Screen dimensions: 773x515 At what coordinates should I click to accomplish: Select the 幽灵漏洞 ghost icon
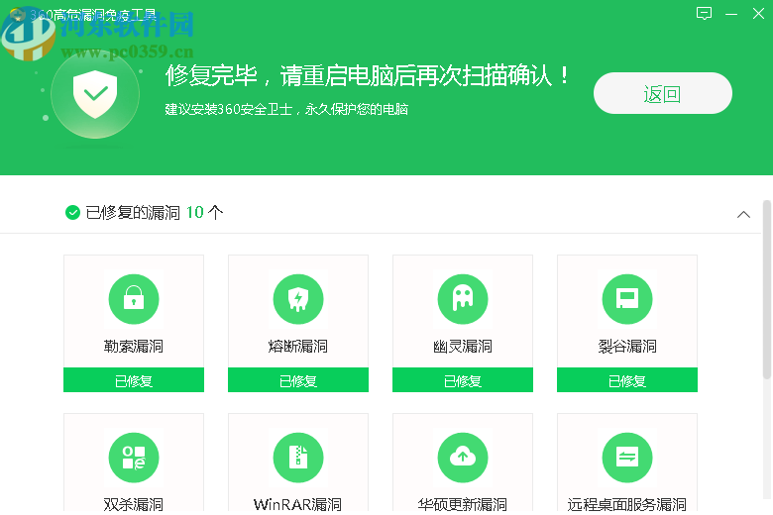(x=463, y=299)
